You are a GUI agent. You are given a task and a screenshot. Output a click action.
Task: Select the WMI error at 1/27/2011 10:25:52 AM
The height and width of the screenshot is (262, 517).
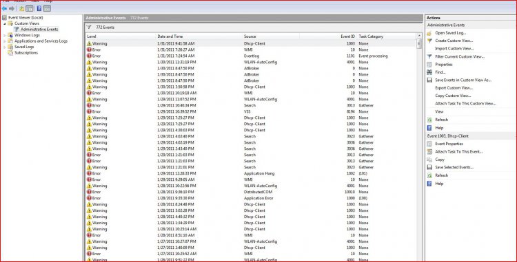click(x=251, y=254)
